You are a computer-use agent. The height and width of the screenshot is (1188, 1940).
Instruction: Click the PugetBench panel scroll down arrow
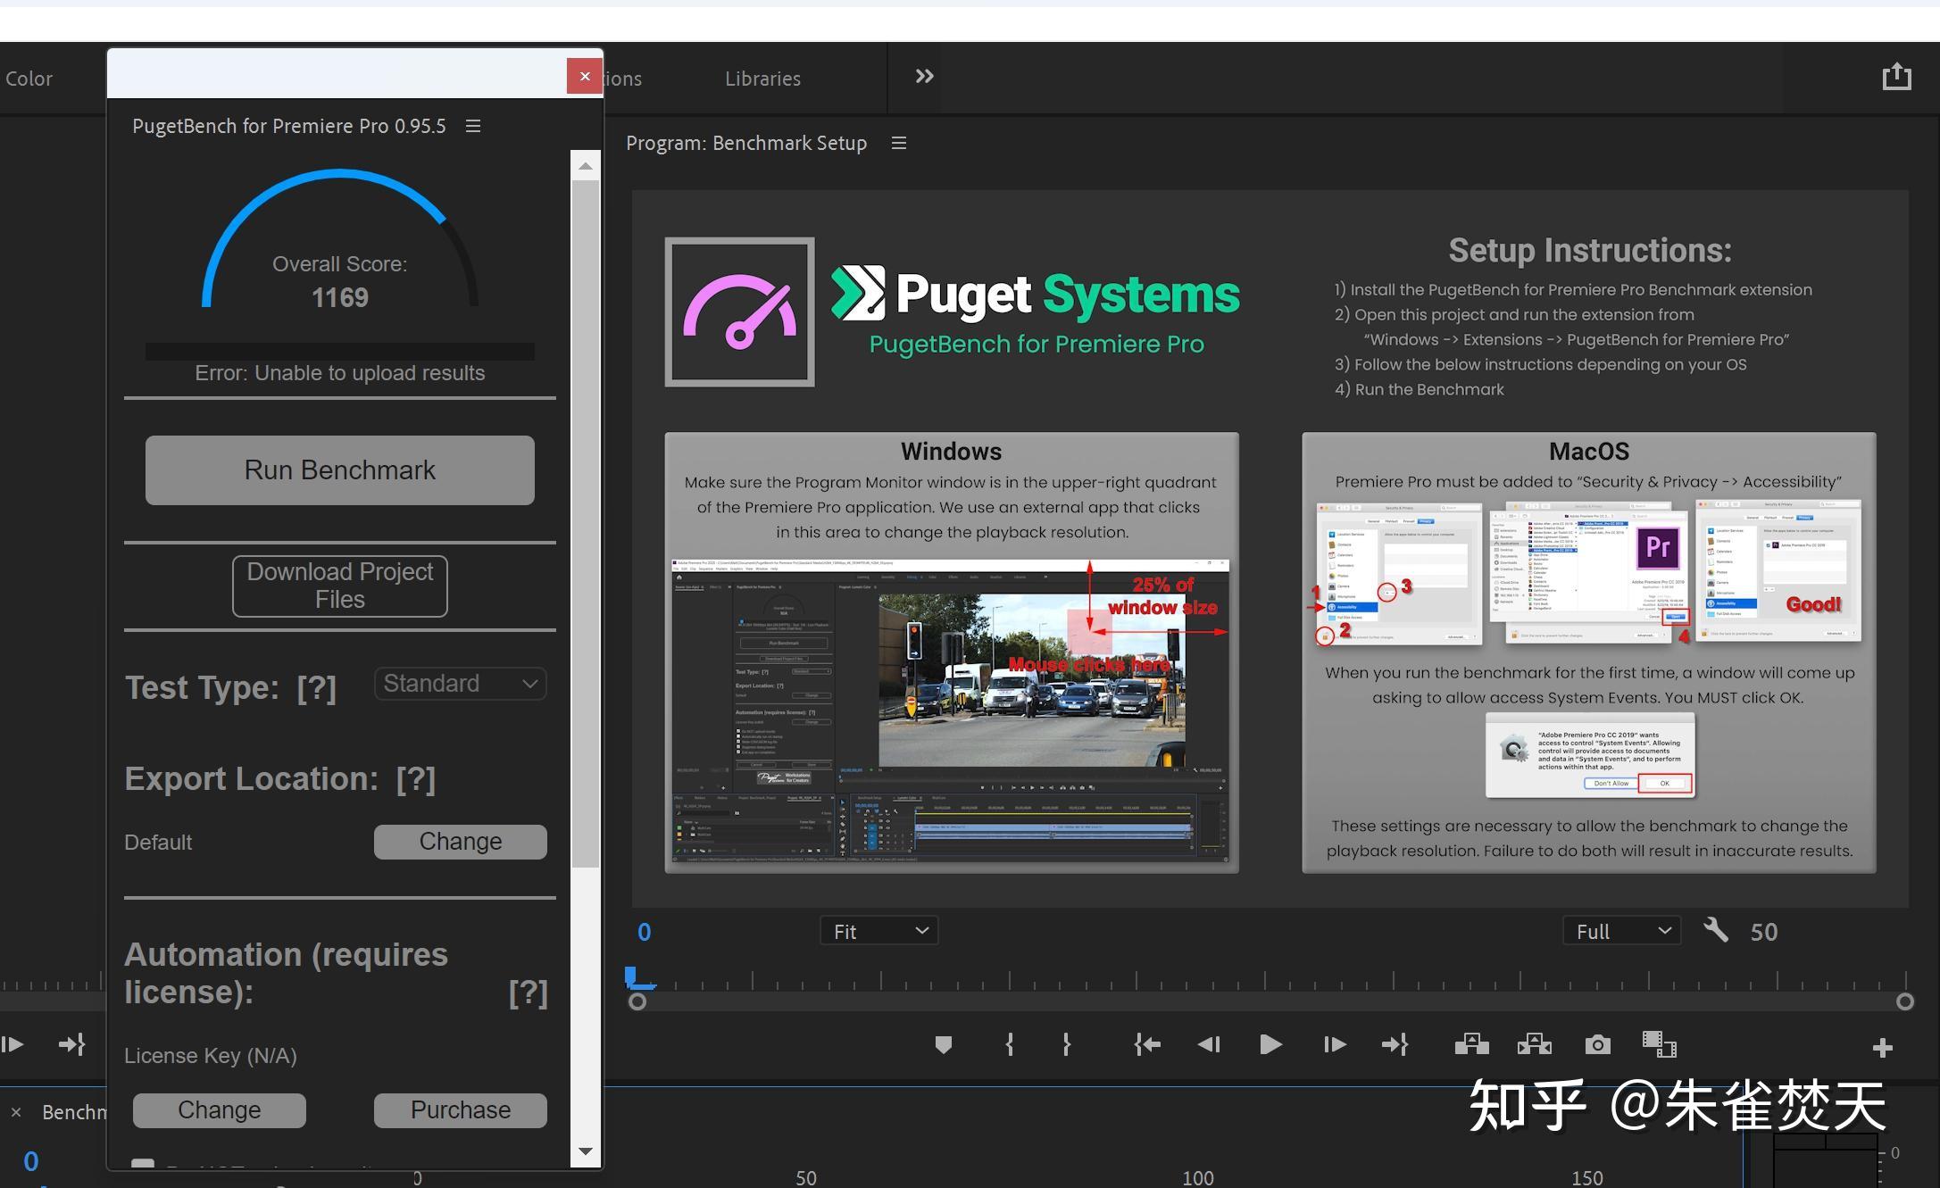tap(586, 1151)
